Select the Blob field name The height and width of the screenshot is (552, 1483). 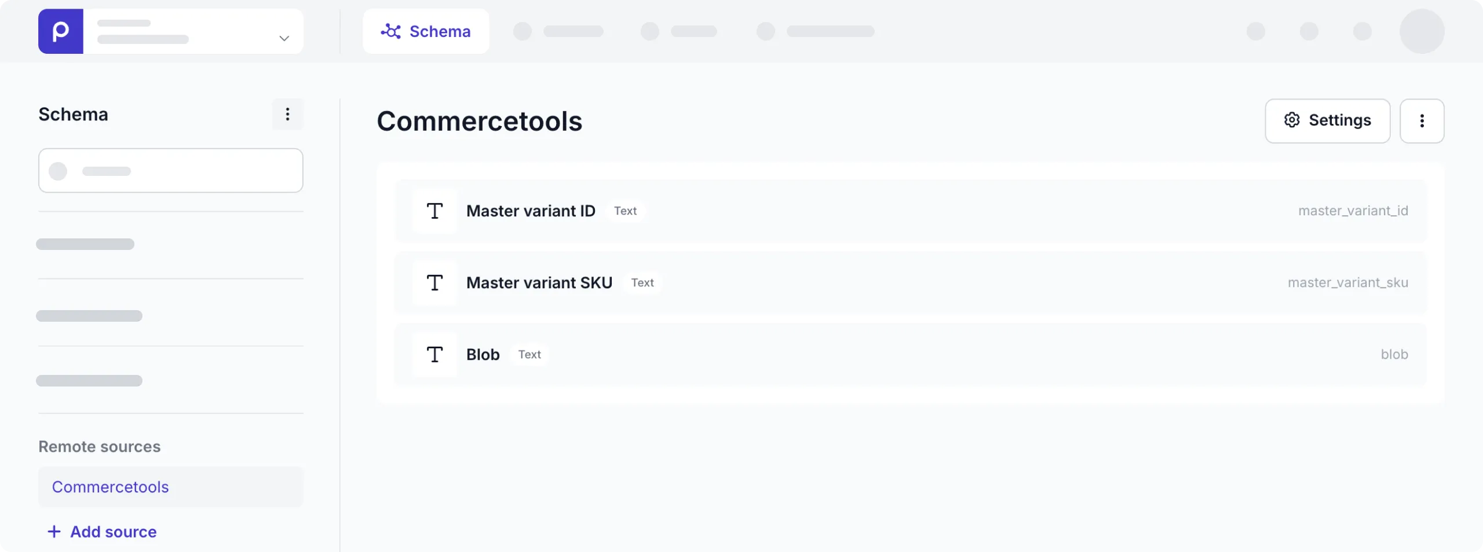(x=483, y=354)
